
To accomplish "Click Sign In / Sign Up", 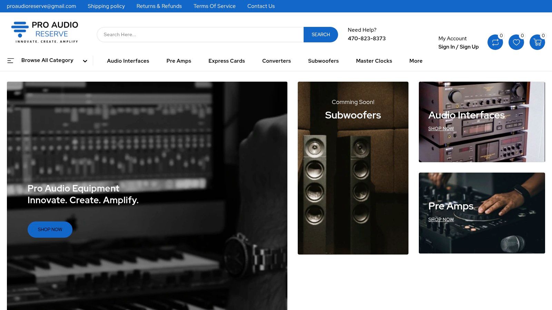I will click(x=459, y=47).
